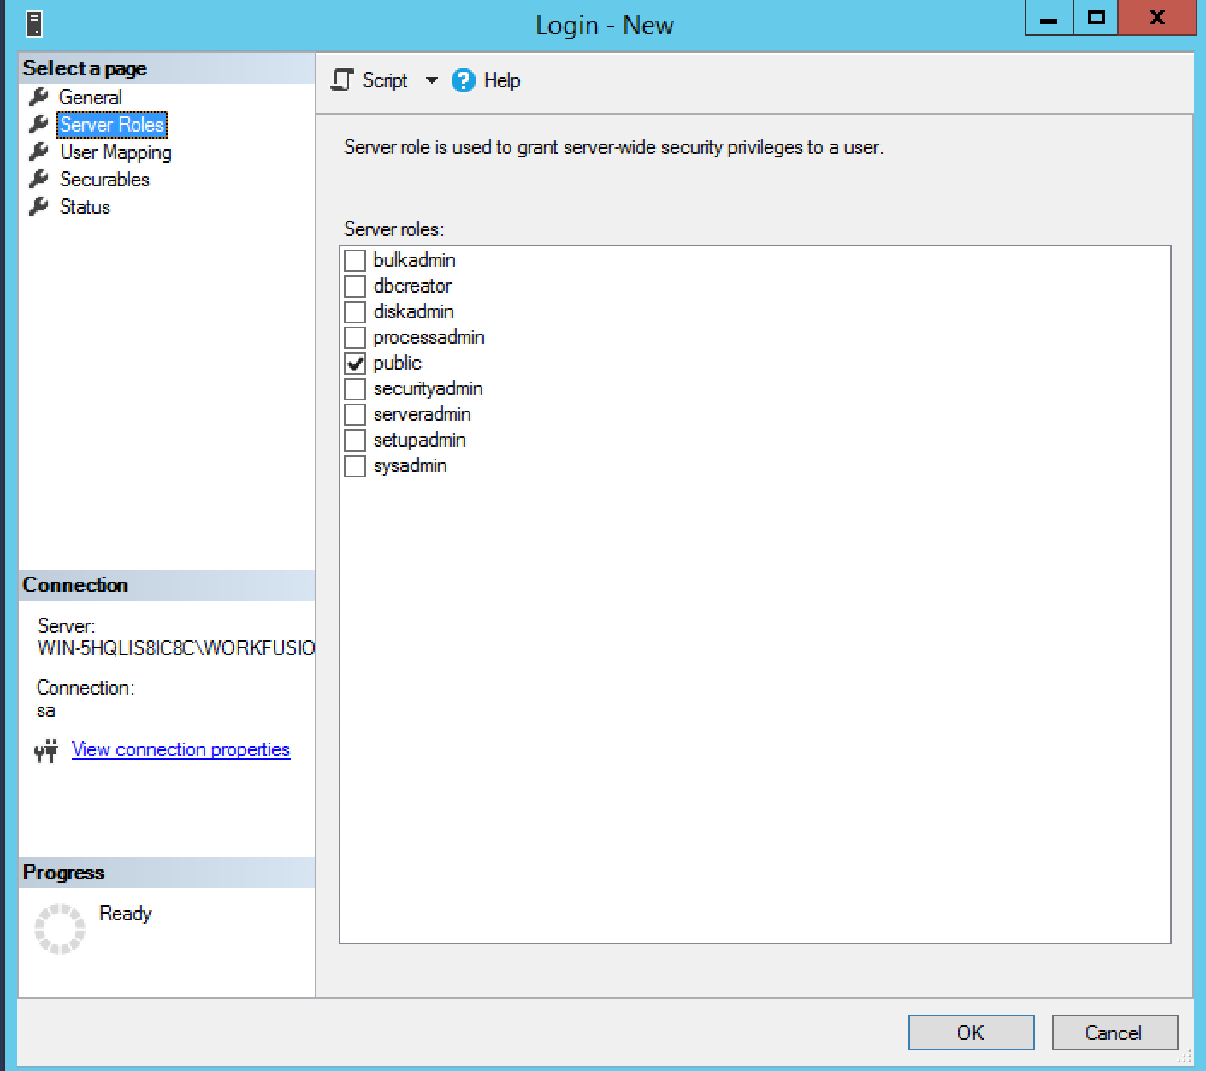Grant the sysadmin server role
1206x1071 pixels.
(355, 465)
